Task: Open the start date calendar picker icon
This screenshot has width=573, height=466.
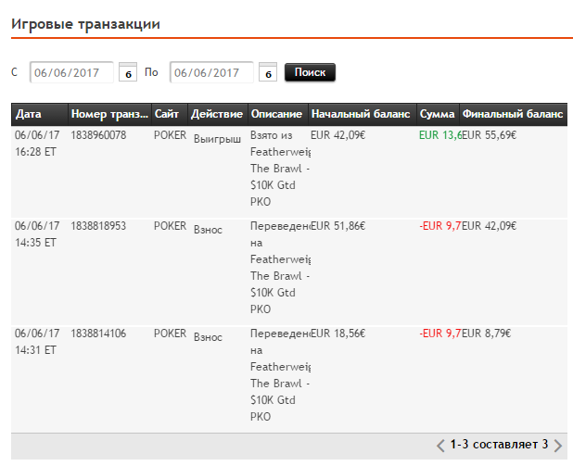Action: click(x=128, y=72)
